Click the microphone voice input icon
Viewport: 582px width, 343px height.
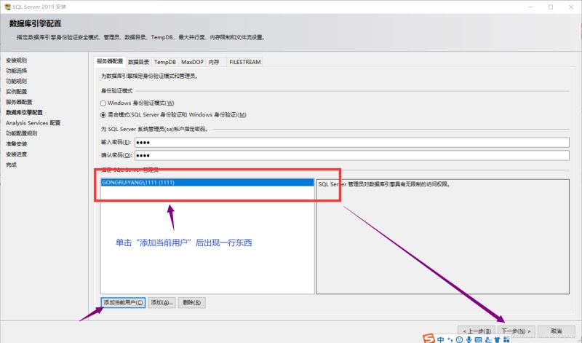(x=469, y=339)
